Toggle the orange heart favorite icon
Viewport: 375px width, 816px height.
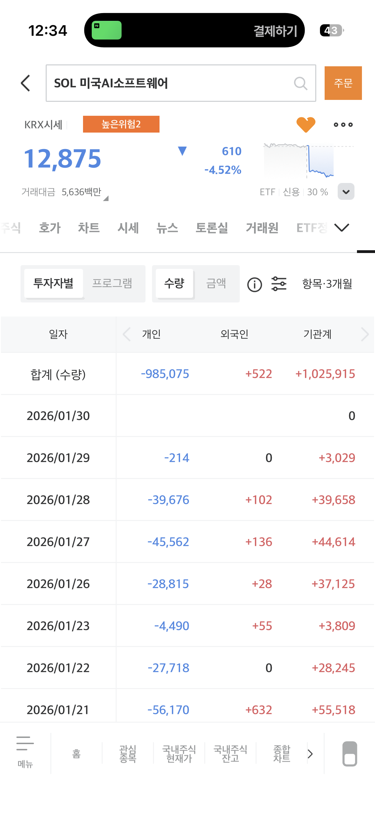pos(305,124)
